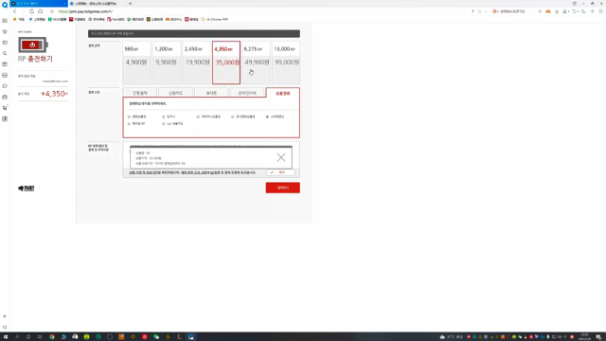Click the red payment submit button
This screenshot has width=606, height=341.
282,188
